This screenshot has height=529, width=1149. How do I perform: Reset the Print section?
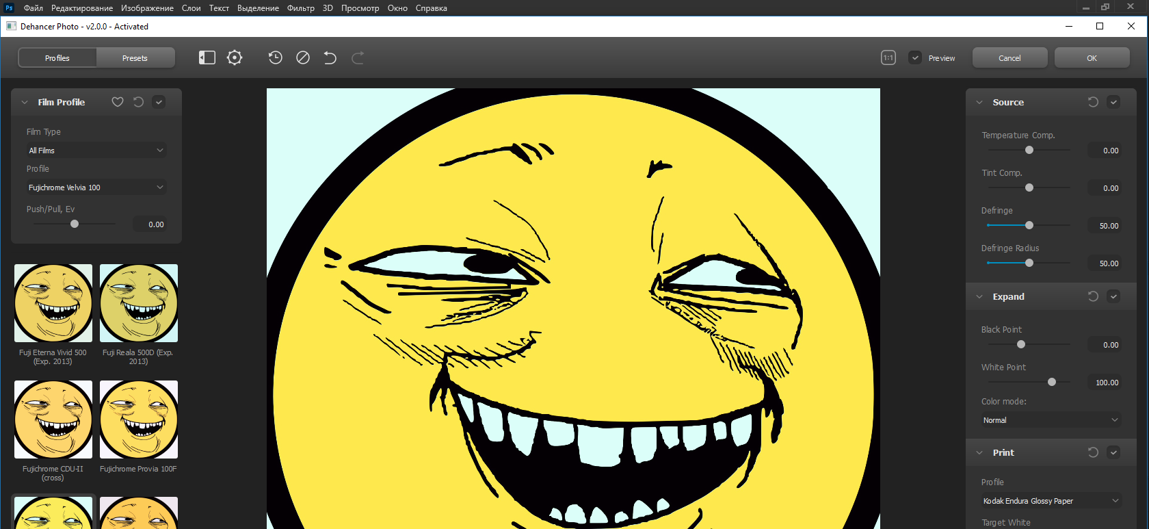pyautogui.click(x=1093, y=452)
